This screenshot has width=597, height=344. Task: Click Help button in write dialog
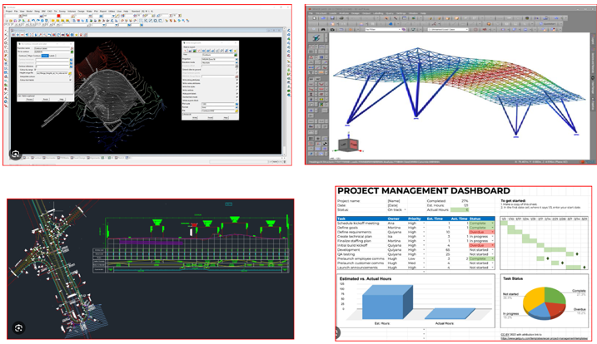tap(226, 117)
